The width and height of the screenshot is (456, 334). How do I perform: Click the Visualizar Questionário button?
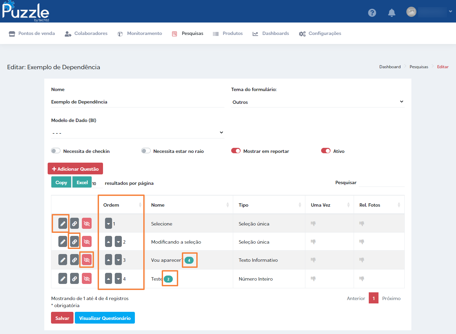coord(105,318)
